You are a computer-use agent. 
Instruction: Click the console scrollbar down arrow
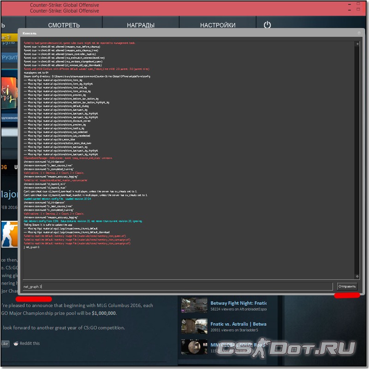357,276
